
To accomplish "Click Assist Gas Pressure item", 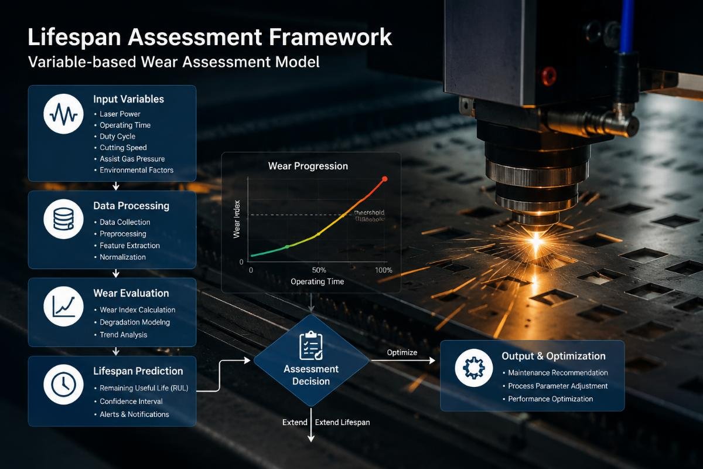I will point(132,159).
